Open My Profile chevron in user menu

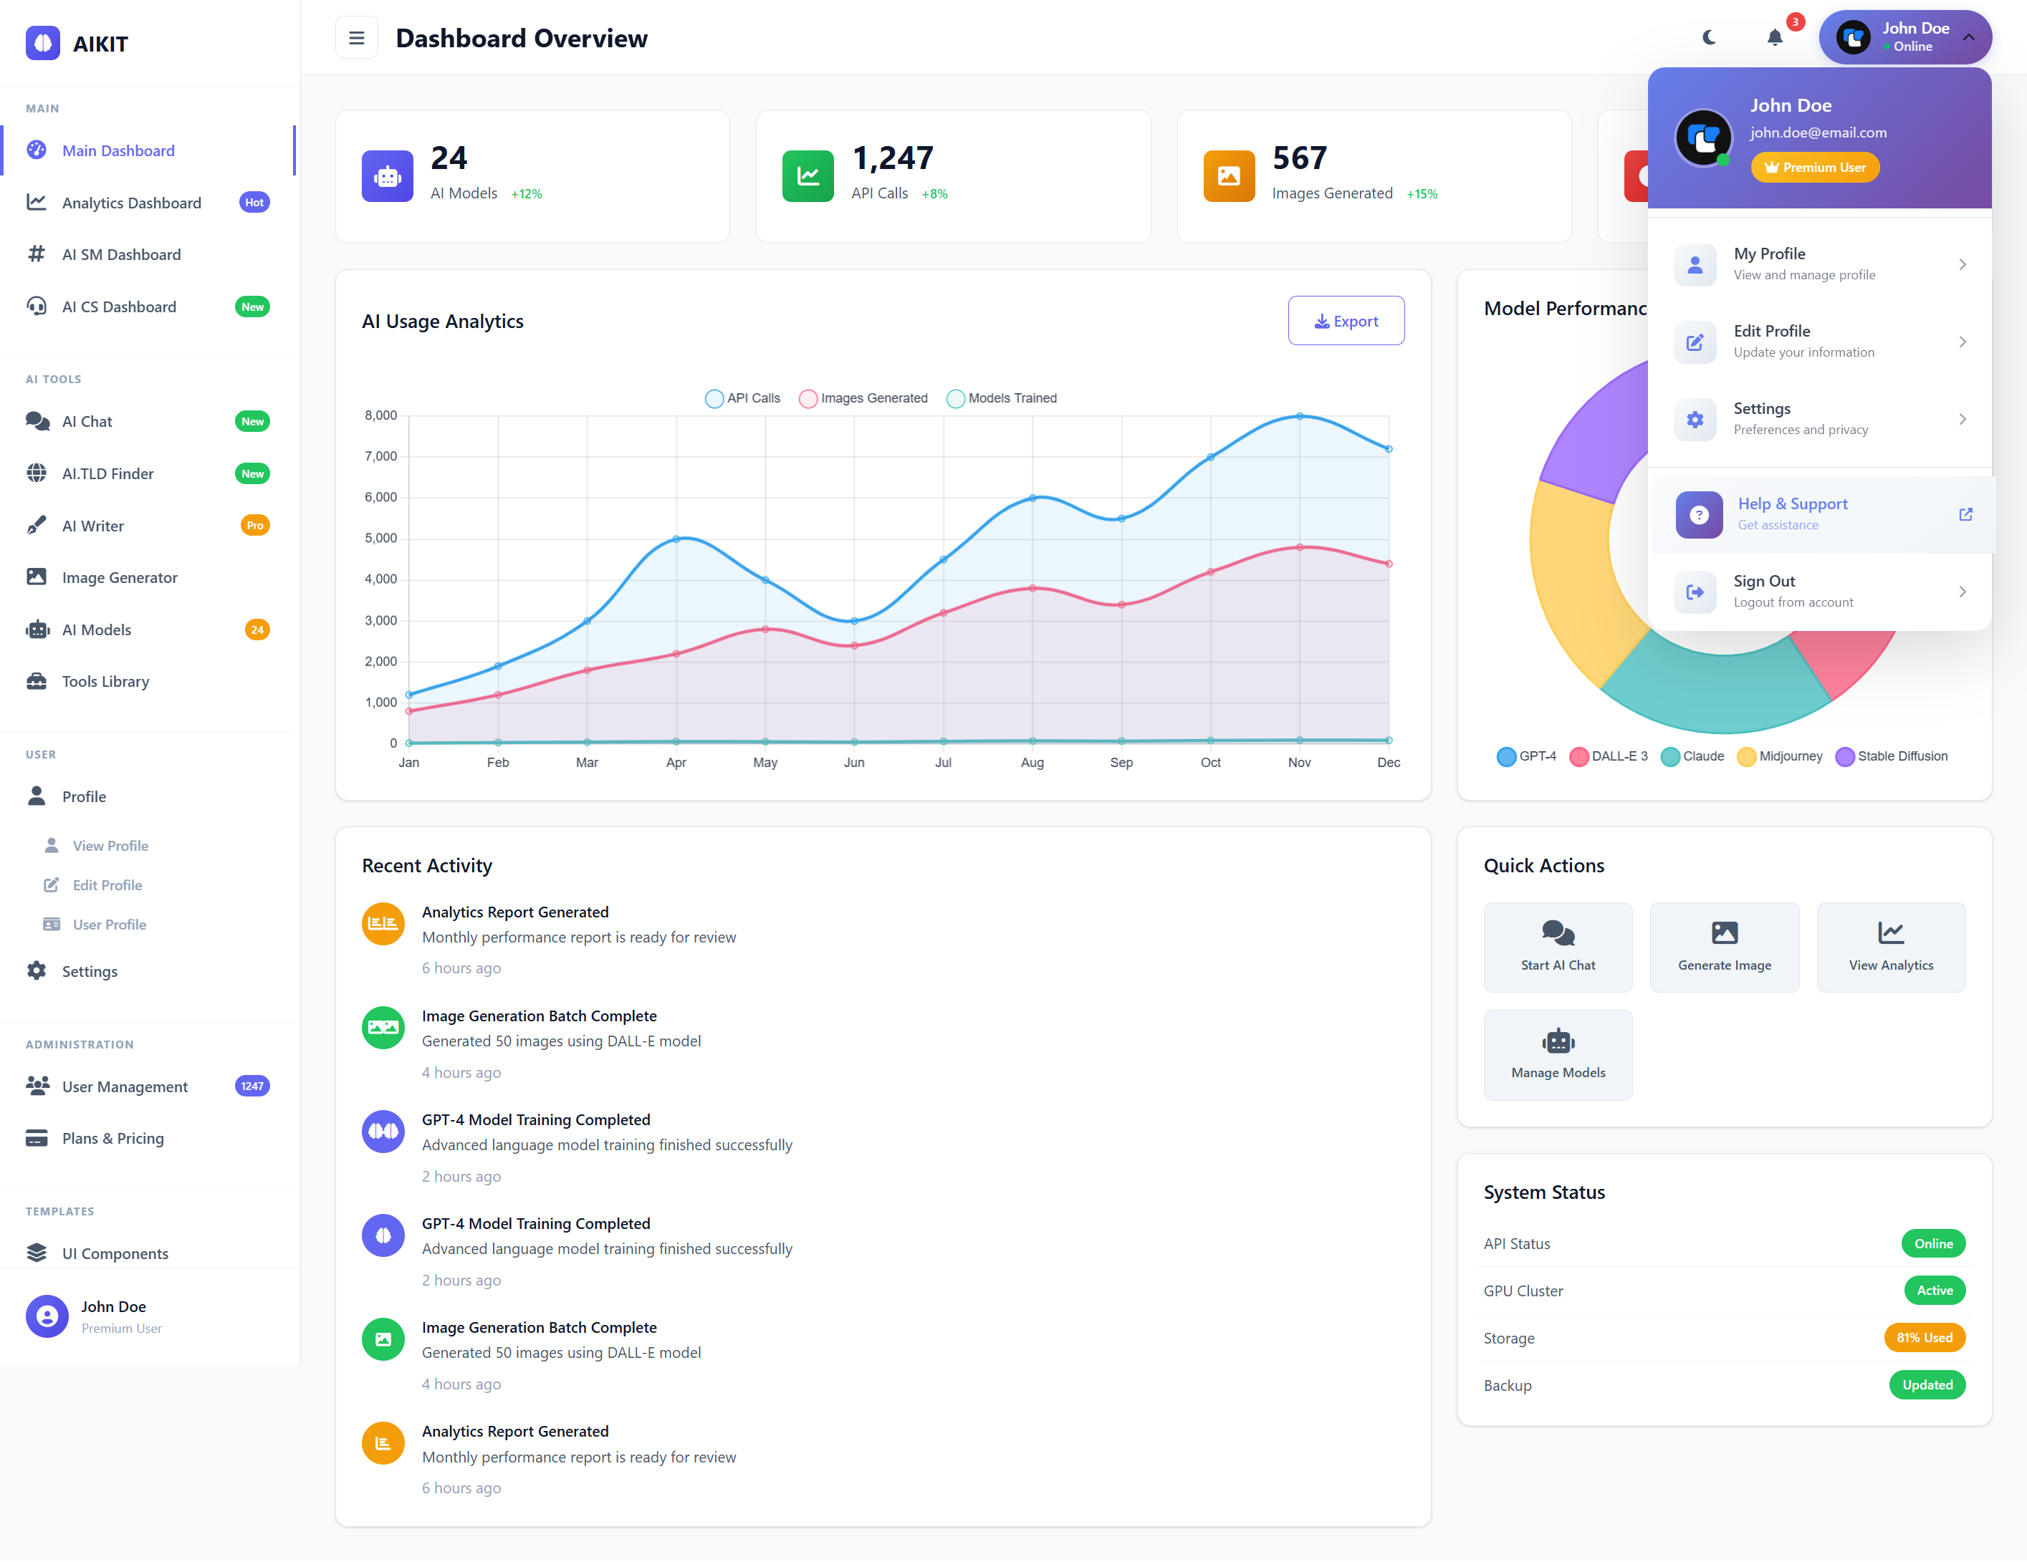[1962, 264]
